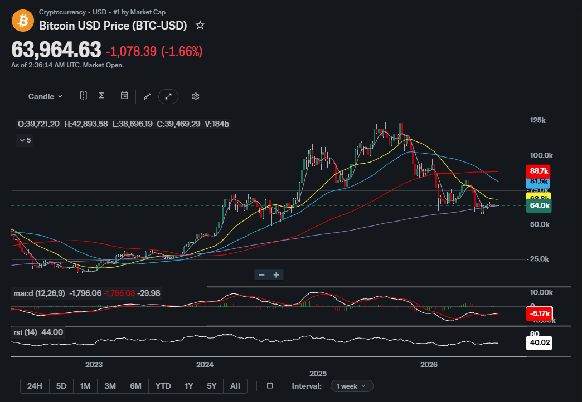Select the 3M time range
Image resolution: width=582 pixels, height=402 pixels.
point(110,386)
